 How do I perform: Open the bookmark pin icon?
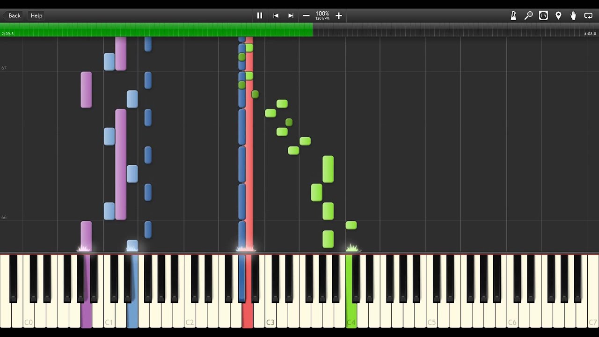click(x=558, y=15)
